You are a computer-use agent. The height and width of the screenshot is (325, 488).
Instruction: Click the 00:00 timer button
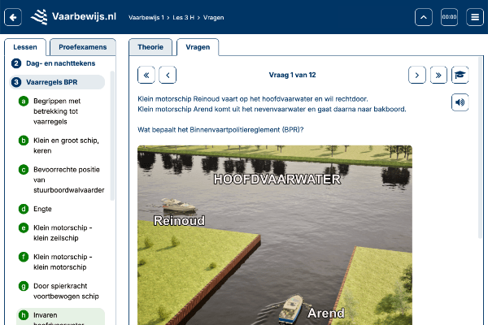pyautogui.click(x=449, y=17)
